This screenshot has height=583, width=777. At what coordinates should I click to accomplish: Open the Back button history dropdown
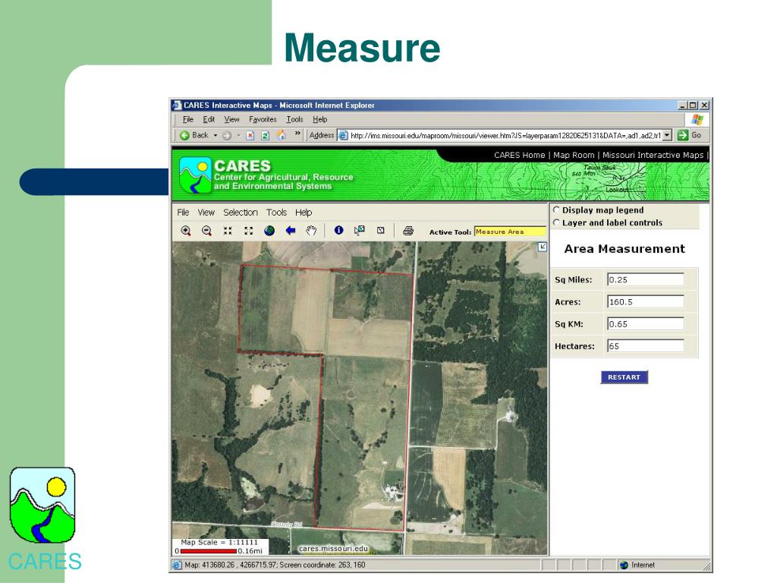point(215,135)
